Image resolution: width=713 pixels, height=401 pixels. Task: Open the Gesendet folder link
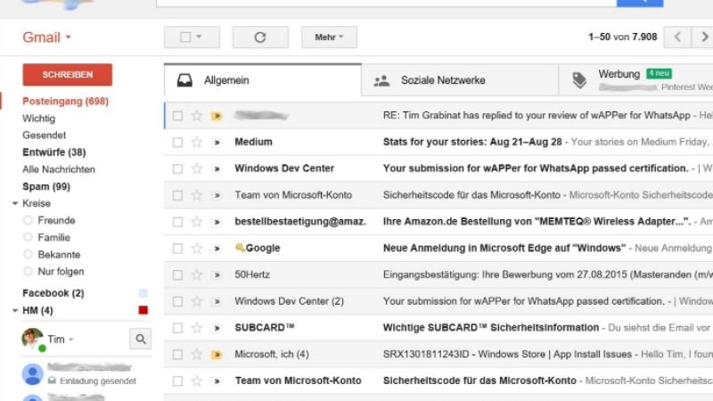click(44, 135)
